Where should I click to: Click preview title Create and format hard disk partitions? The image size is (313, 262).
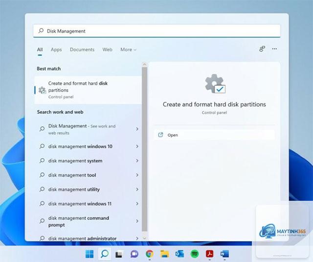click(214, 104)
